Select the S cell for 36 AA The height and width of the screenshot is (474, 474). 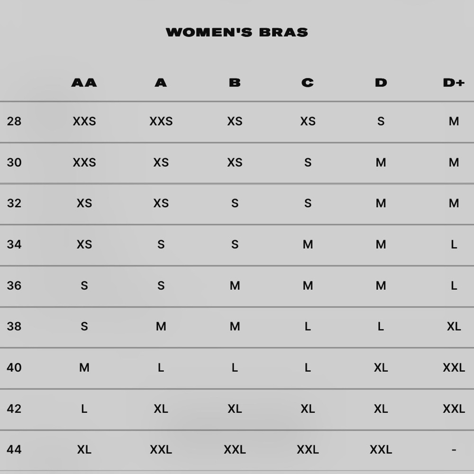tap(84, 285)
